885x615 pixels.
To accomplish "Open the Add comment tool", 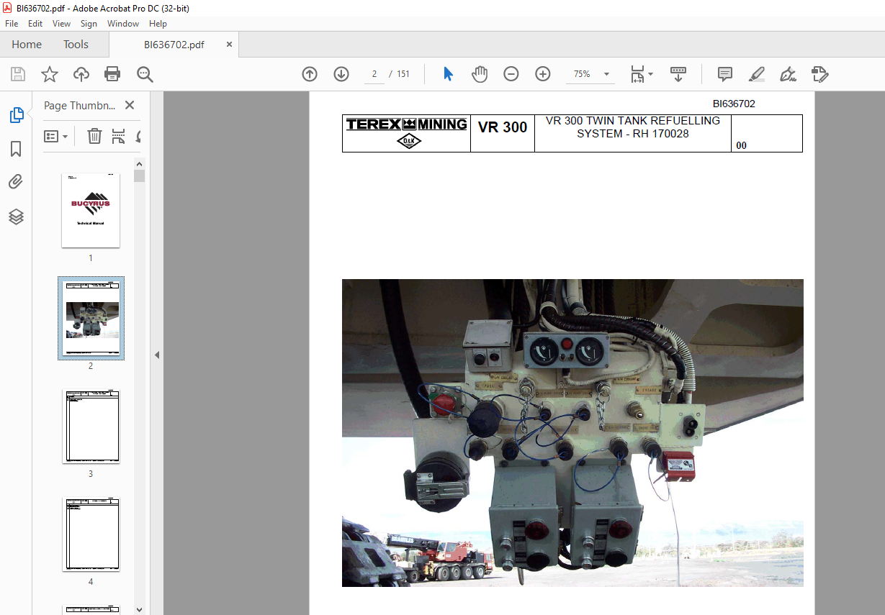I will [725, 74].
